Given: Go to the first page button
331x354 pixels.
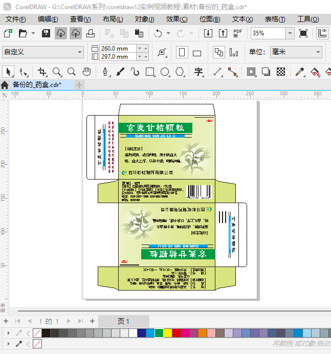Looking at the screenshot, I should [17, 321].
